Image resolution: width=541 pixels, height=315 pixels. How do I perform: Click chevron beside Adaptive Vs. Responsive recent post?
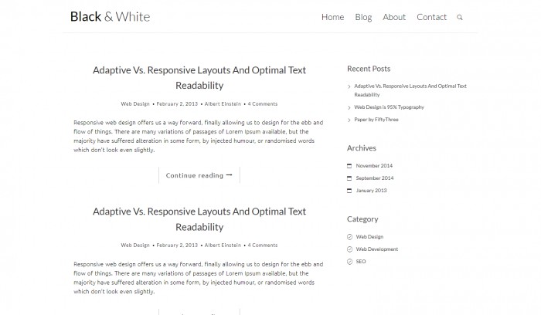[x=349, y=86]
